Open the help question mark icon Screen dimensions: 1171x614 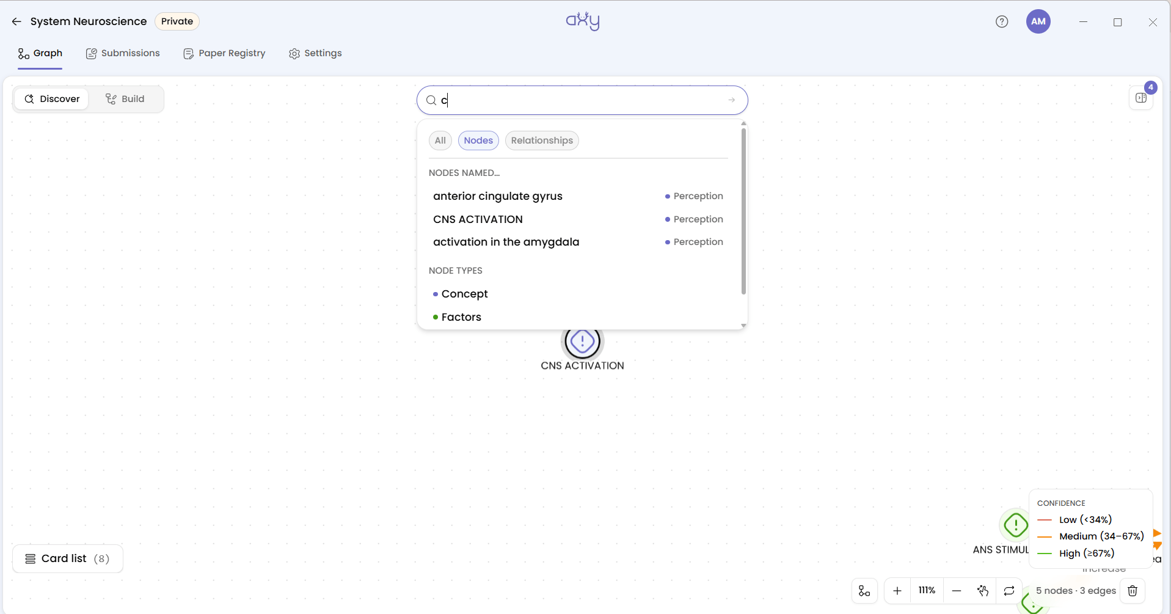[1002, 21]
